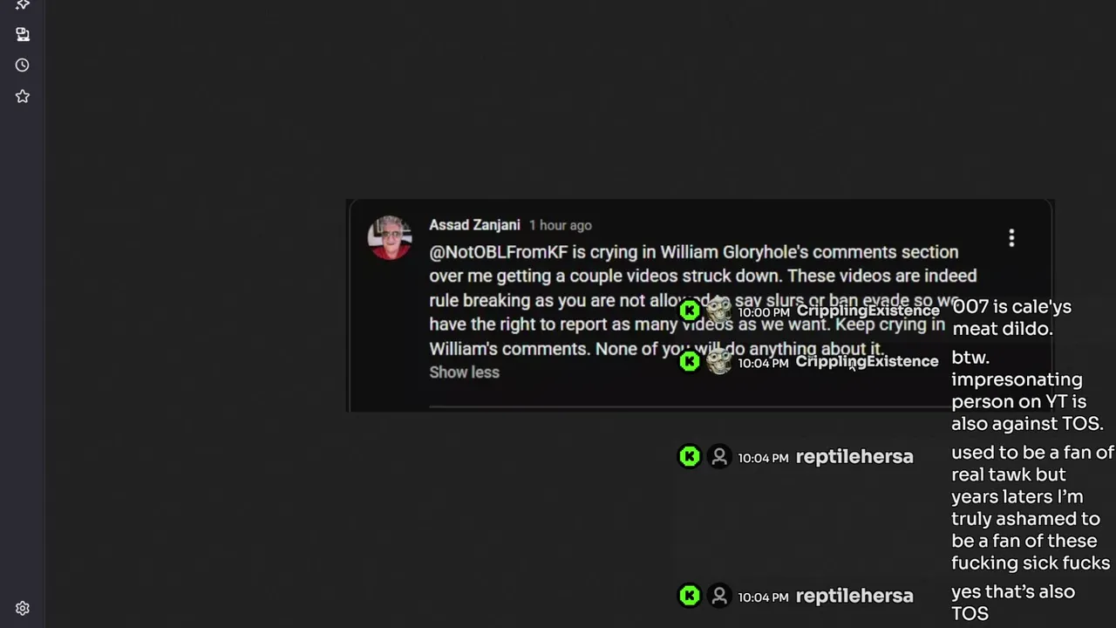This screenshot has height=628, width=1116.
Task: Click the pin icon in left sidebar
Action: [x=23, y=5]
